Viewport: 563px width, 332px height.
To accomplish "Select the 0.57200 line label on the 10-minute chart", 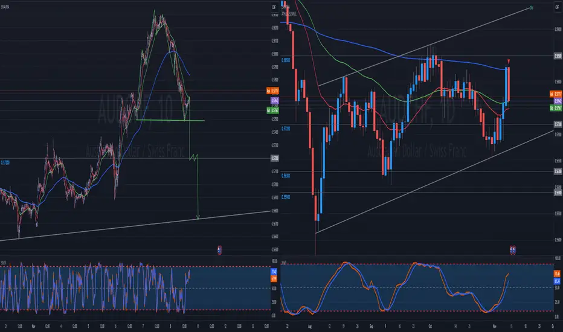I will click(x=5, y=162).
